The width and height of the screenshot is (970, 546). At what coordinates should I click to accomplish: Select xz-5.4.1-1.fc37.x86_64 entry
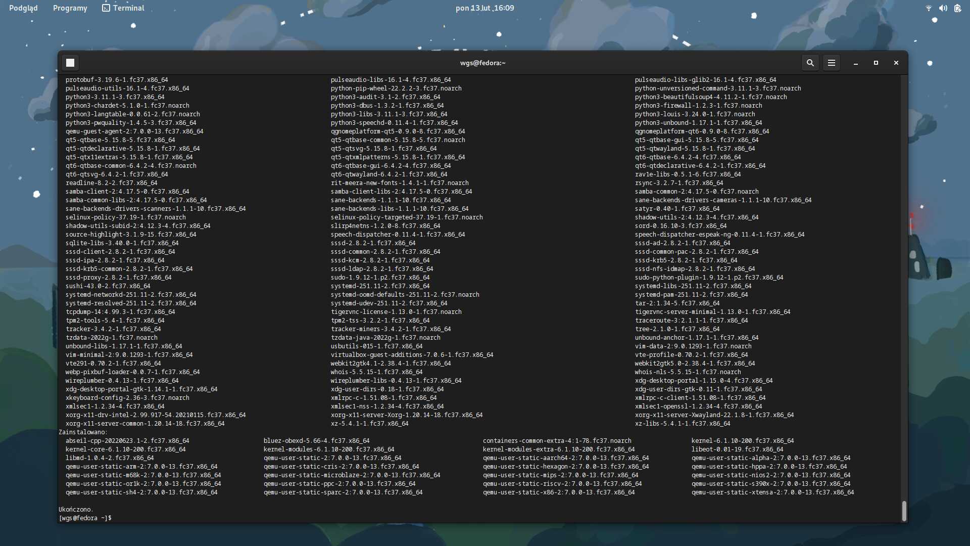click(370, 424)
